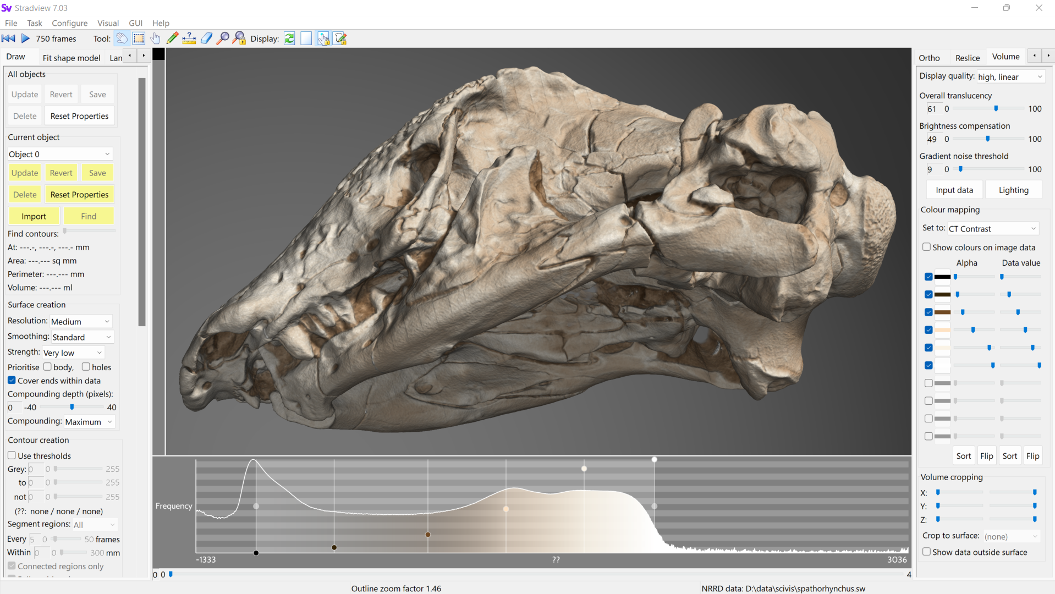Open the Strength dropdown set to Very low
The height and width of the screenshot is (594, 1055).
73,353
